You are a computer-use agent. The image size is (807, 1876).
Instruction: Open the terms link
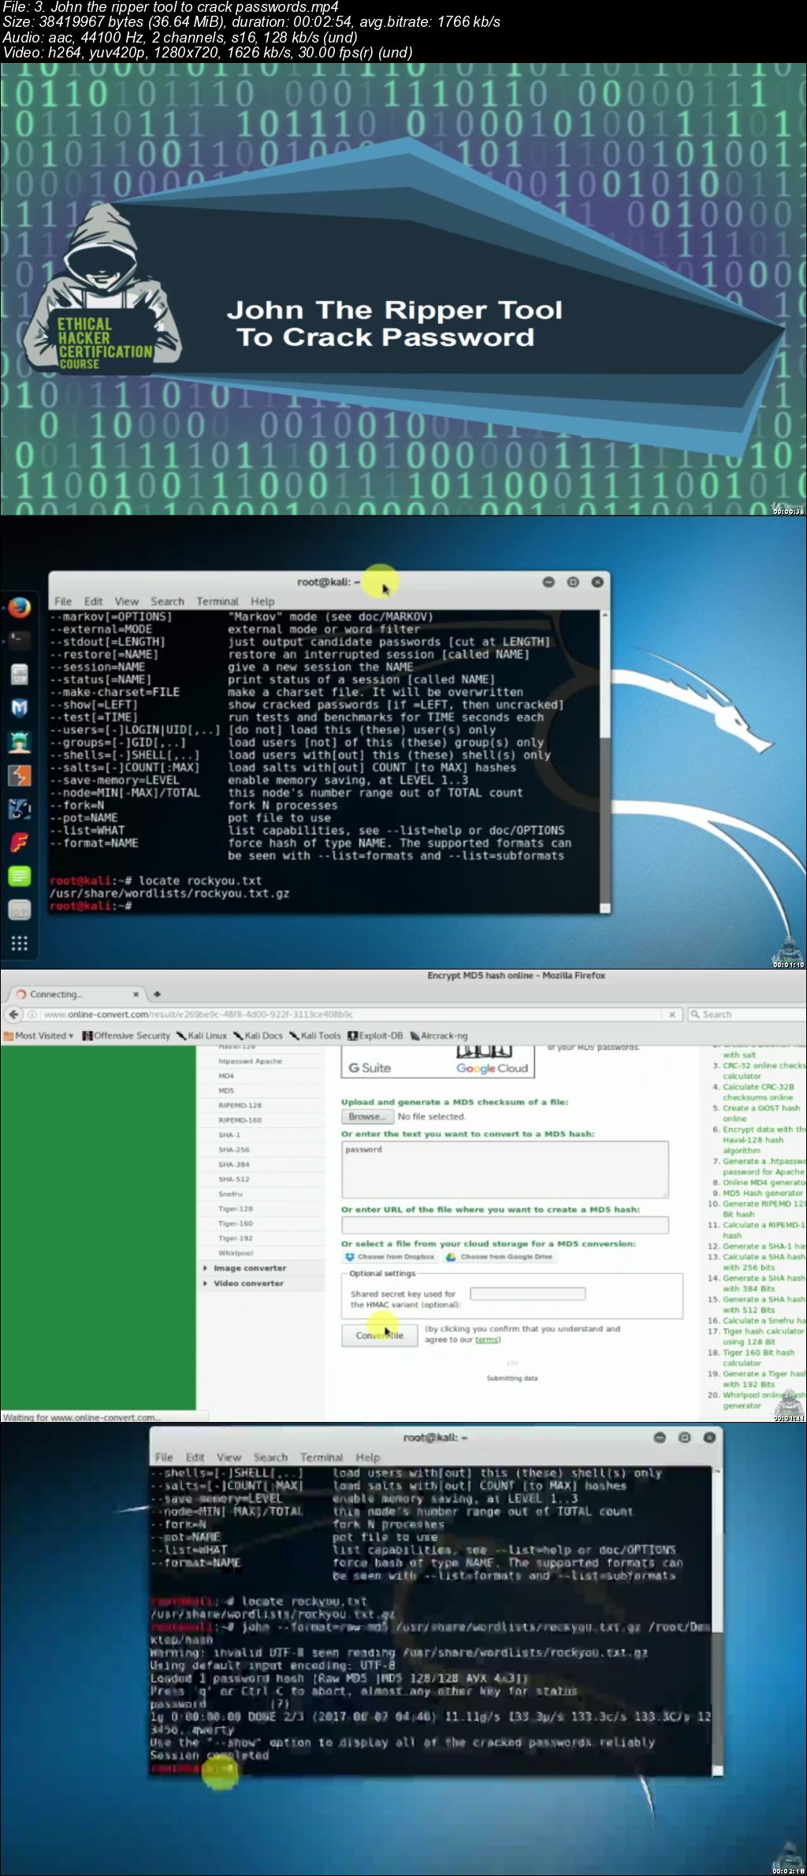(486, 1339)
